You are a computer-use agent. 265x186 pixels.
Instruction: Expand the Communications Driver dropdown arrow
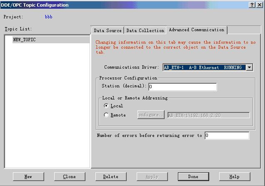tap(249, 67)
